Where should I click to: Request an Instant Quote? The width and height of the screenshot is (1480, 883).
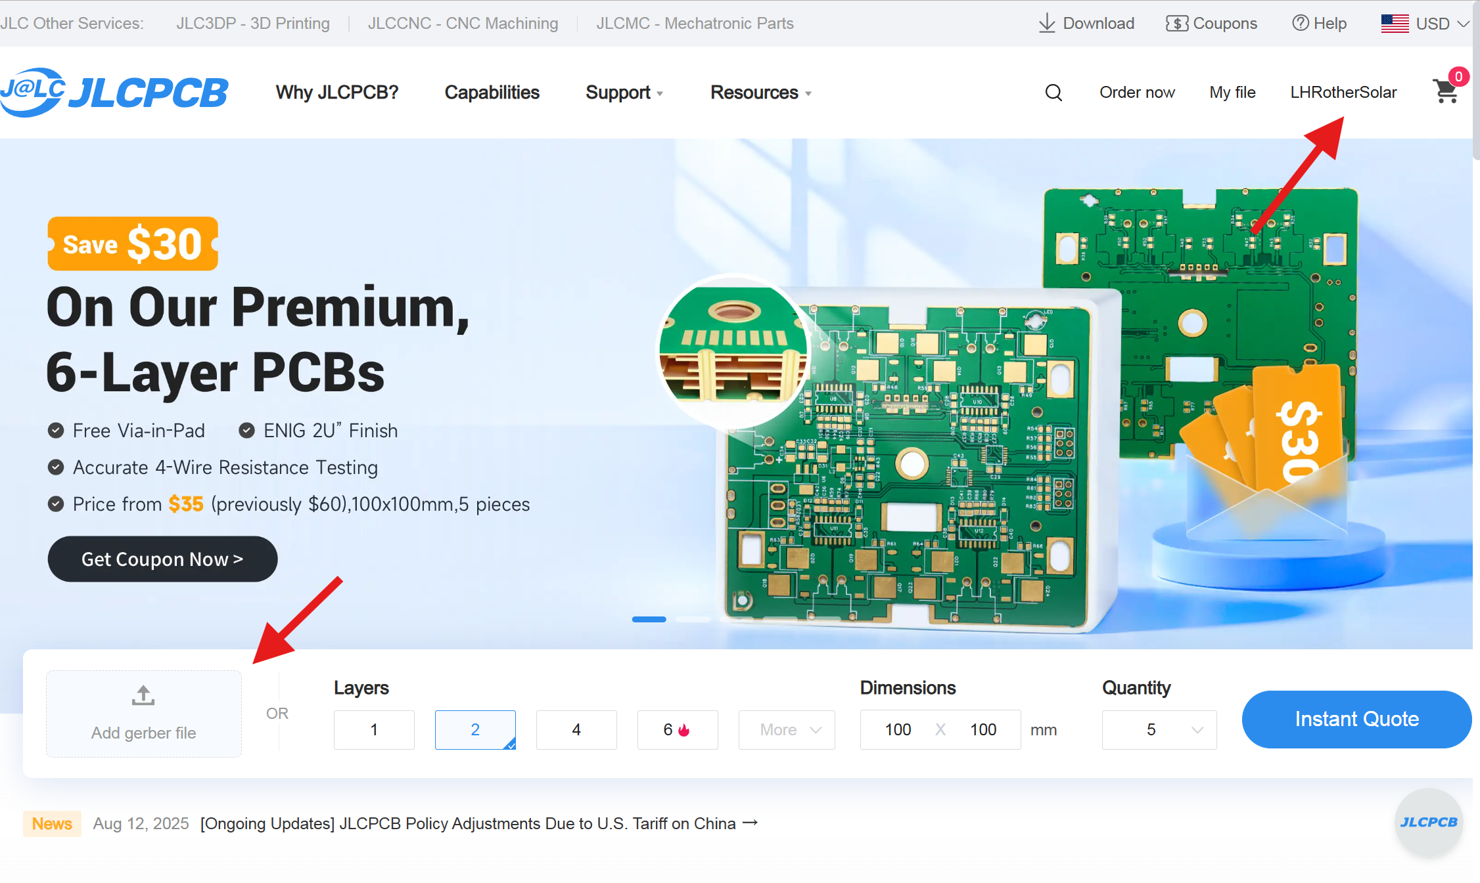(x=1356, y=719)
